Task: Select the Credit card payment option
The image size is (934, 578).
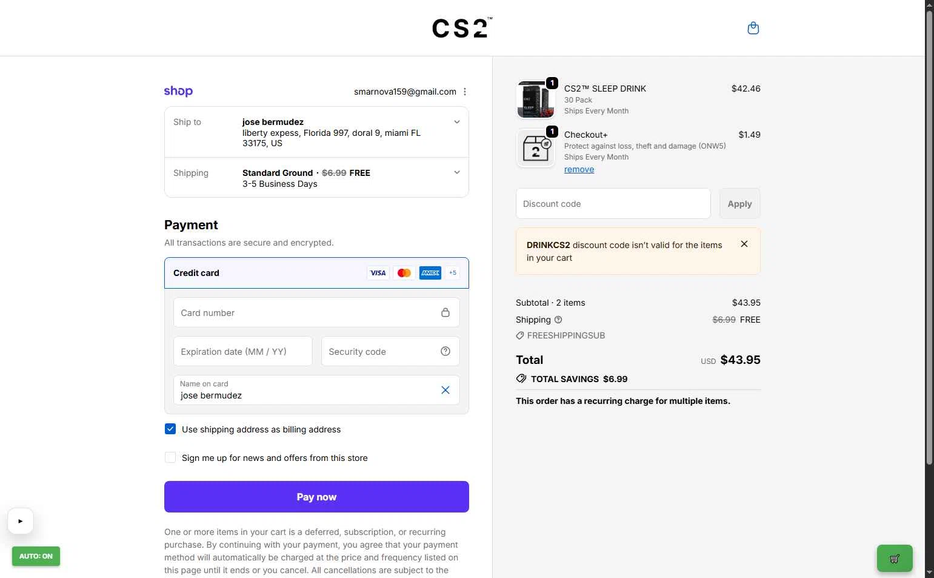Action: coord(316,273)
